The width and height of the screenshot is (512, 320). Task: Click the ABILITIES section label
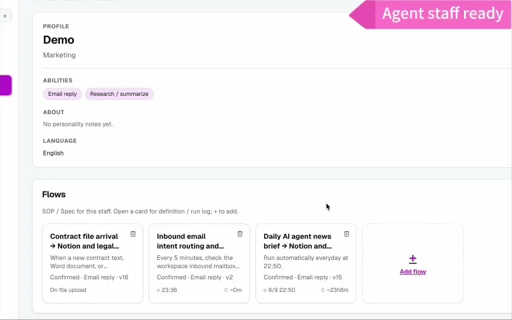tap(58, 80)
